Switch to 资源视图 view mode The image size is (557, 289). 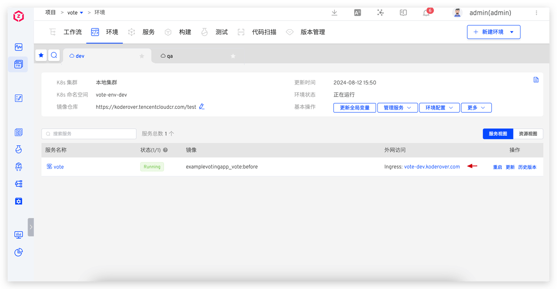(528, 134)
